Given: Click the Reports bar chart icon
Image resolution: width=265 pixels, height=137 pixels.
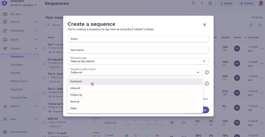Looking at the screenshot, I should 5,106.
